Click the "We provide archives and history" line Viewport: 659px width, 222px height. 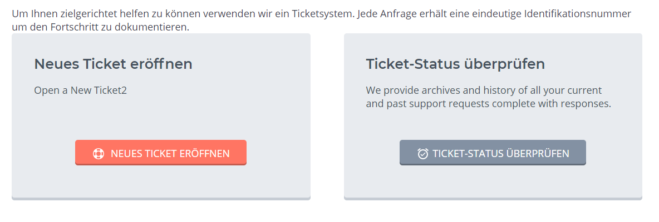[484, 90]
